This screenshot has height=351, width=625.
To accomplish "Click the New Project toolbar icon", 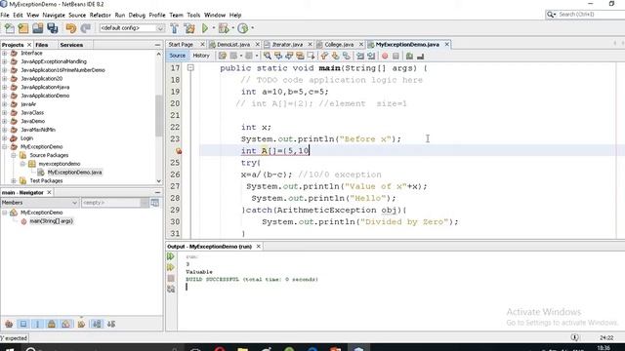I will point(23,28).
